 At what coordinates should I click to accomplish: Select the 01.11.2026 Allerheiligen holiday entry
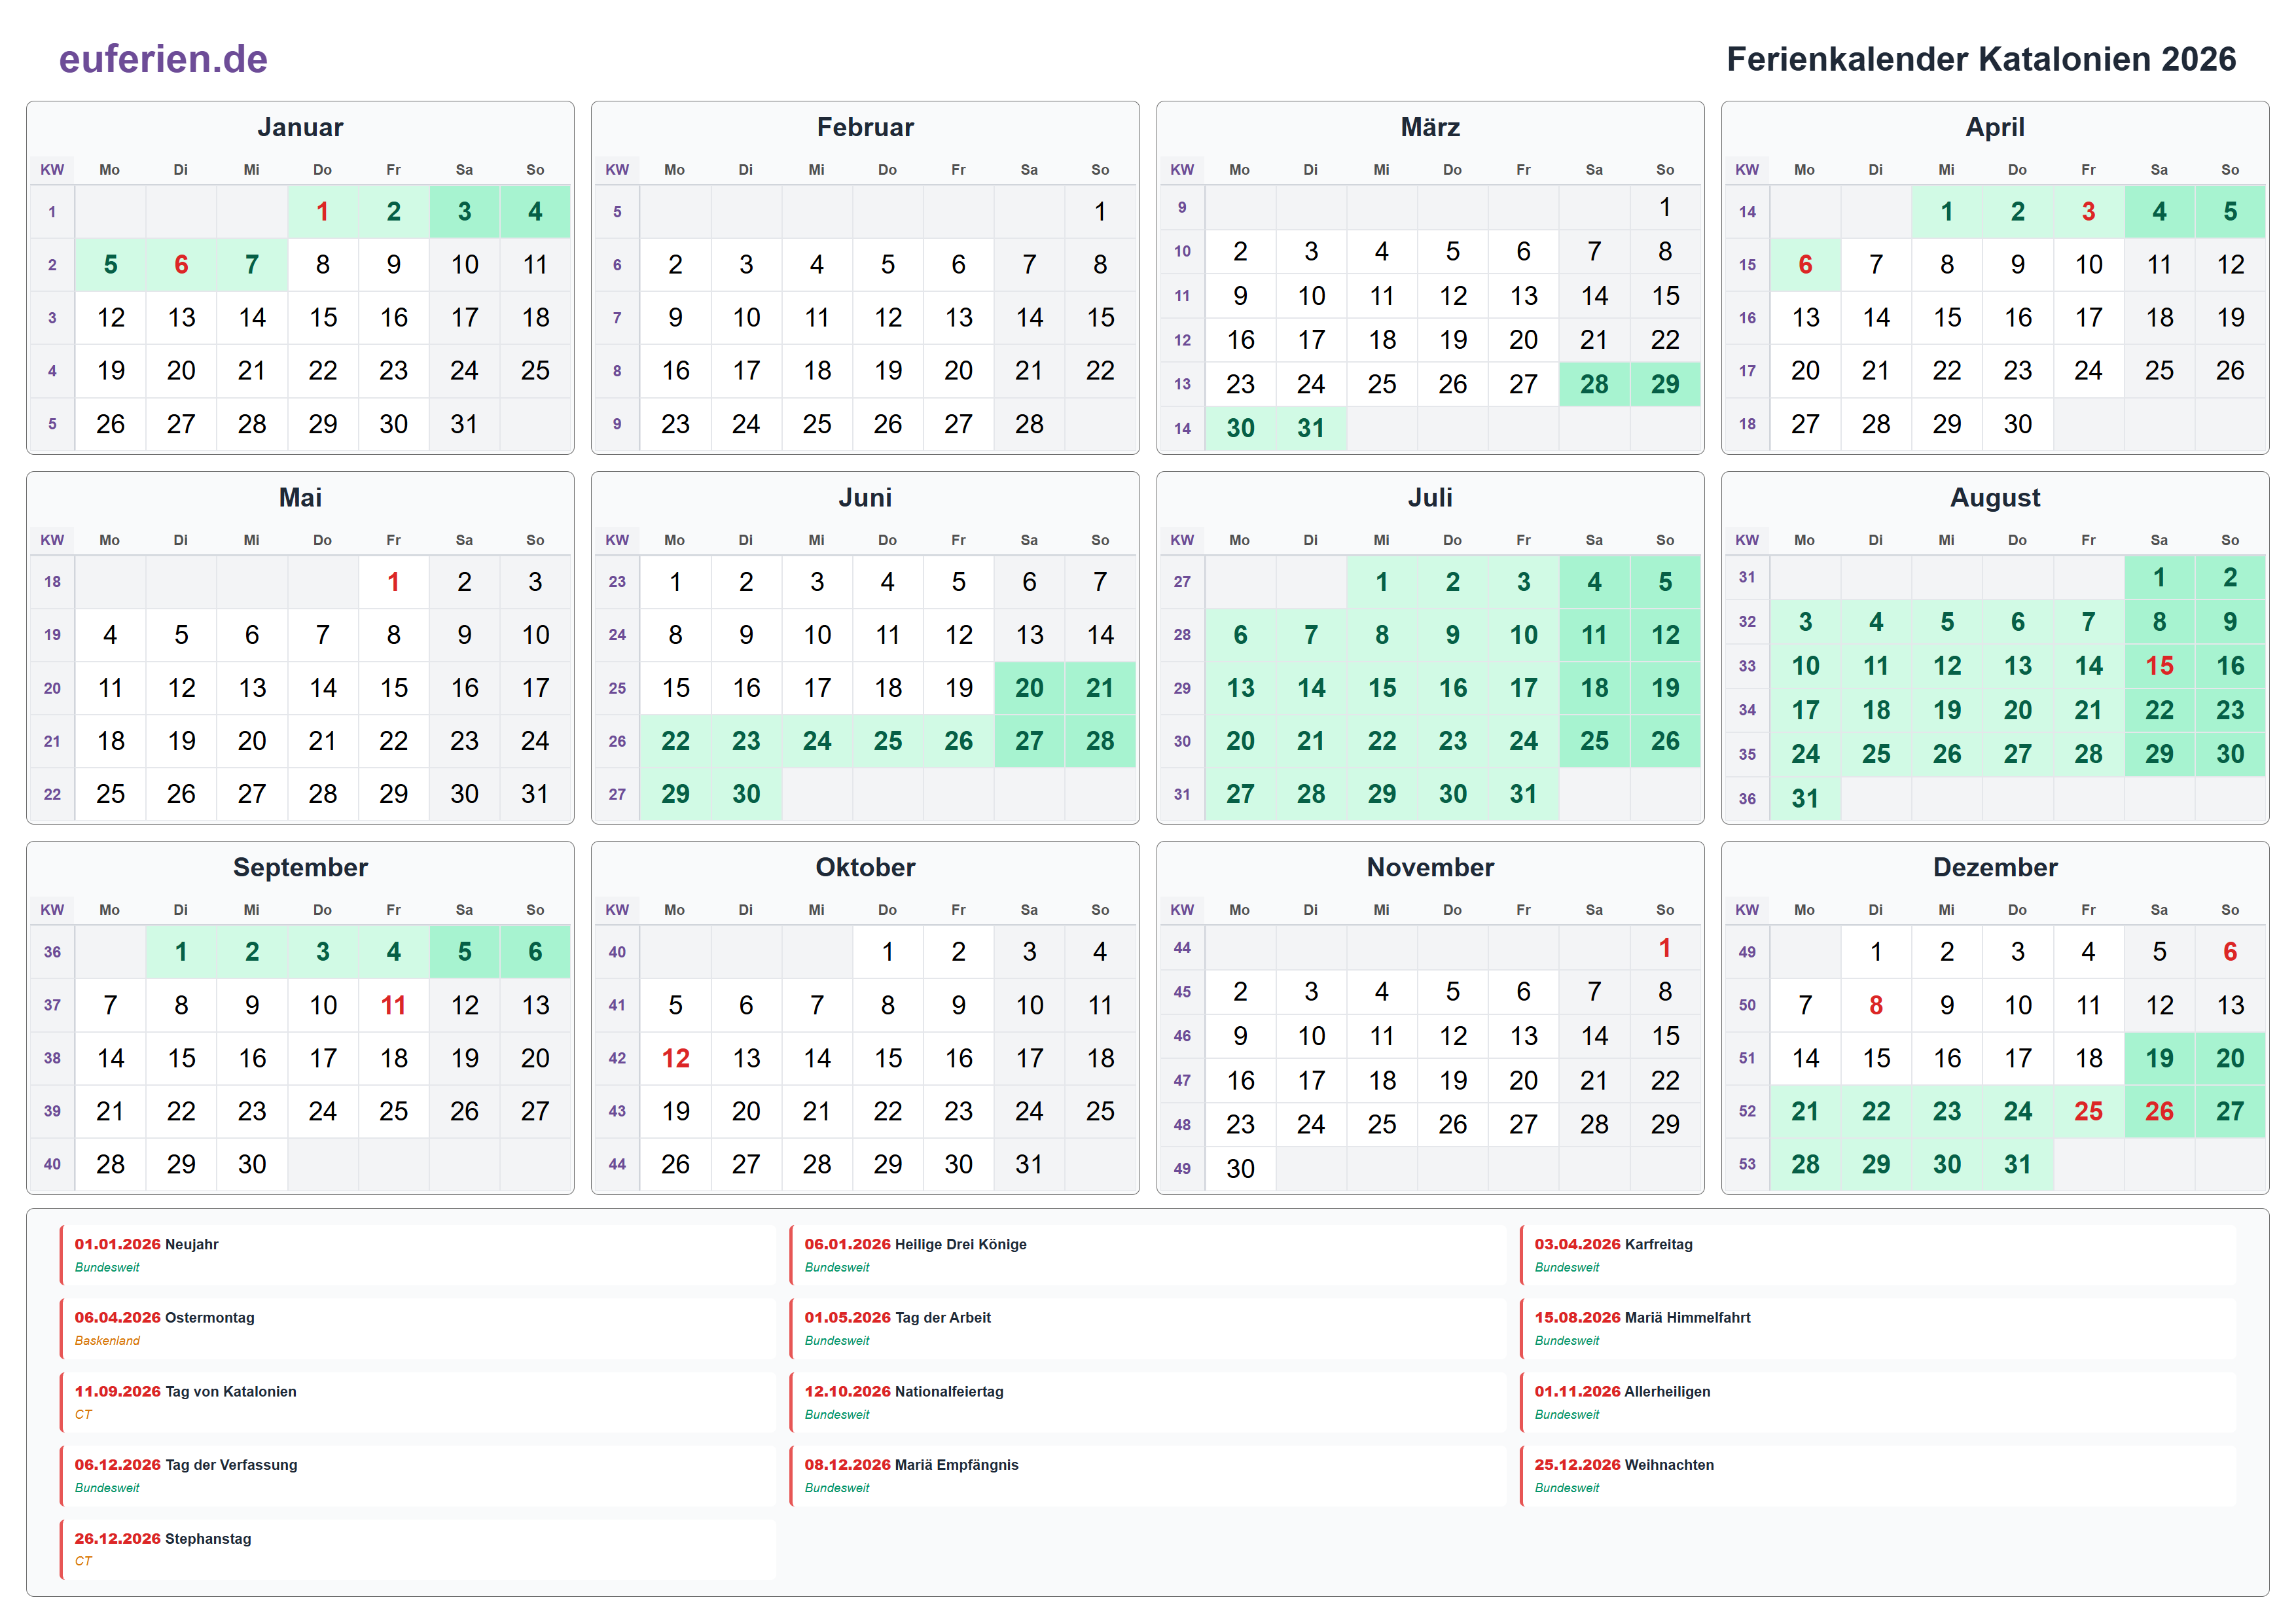click(1878, 1402)
